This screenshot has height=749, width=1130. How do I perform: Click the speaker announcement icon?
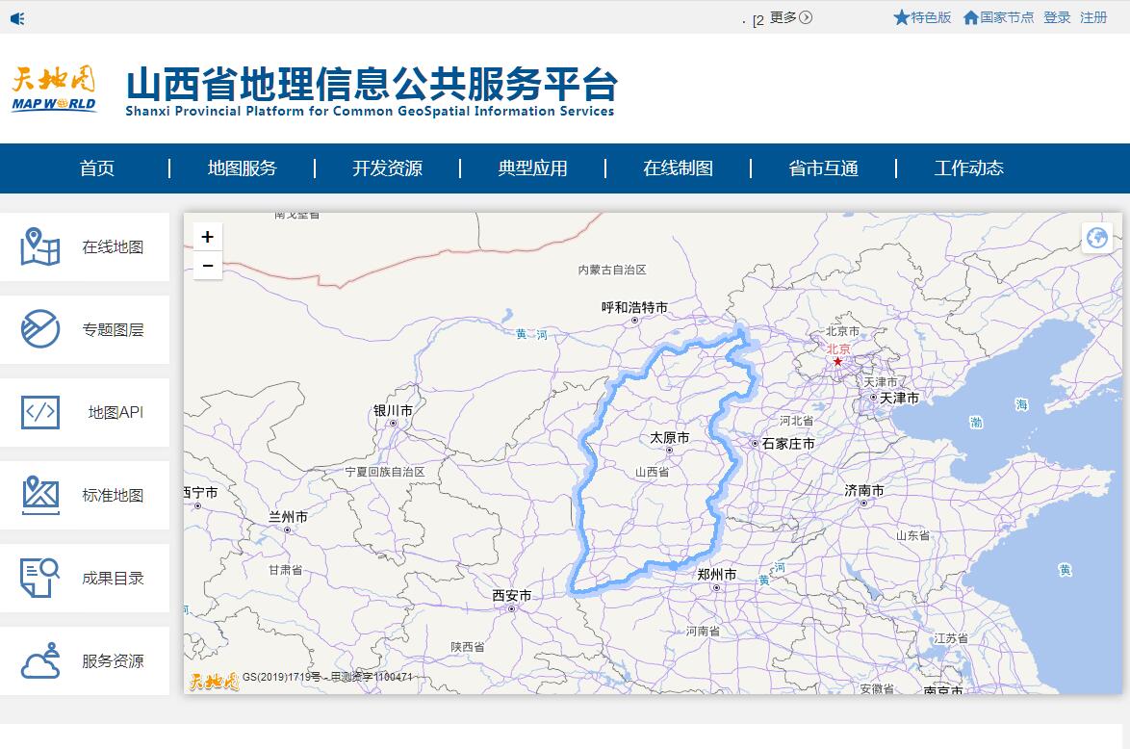[17, 18]
